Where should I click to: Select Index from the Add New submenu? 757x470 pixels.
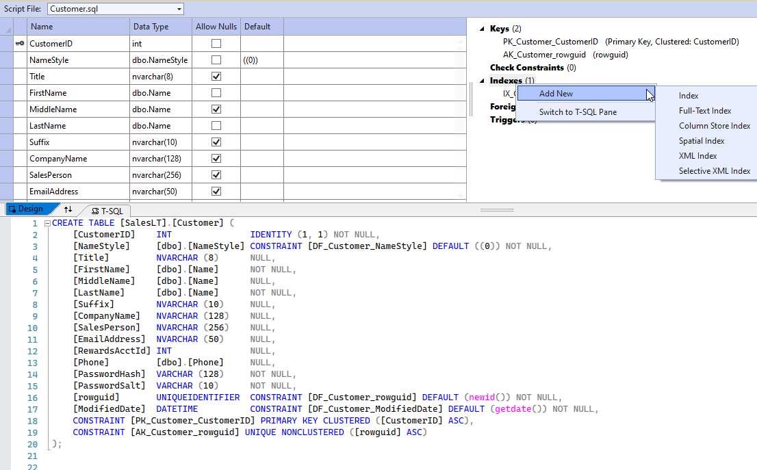tap(688, 96)
